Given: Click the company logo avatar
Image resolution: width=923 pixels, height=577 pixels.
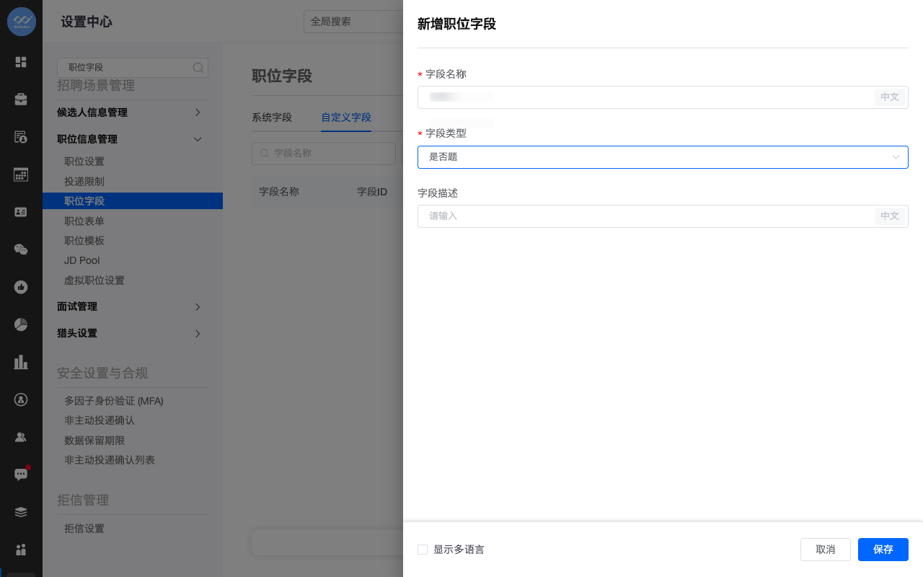Looking at the screenshot, I should coord(21,22).
